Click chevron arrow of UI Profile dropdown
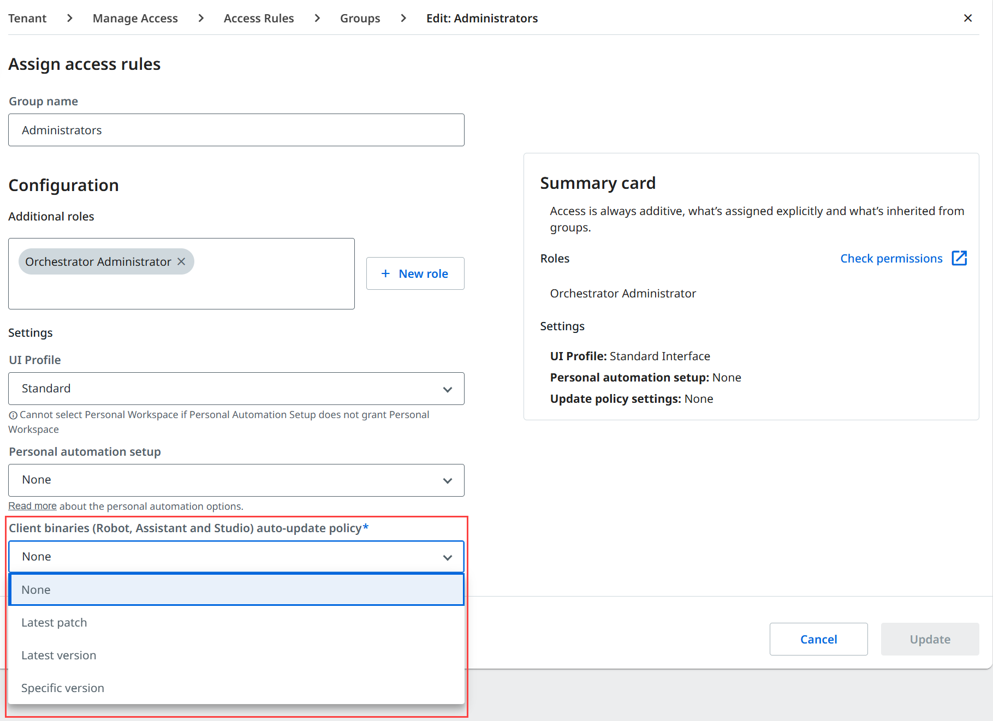Screen dimensions: 993x721 tap(448, 389)
